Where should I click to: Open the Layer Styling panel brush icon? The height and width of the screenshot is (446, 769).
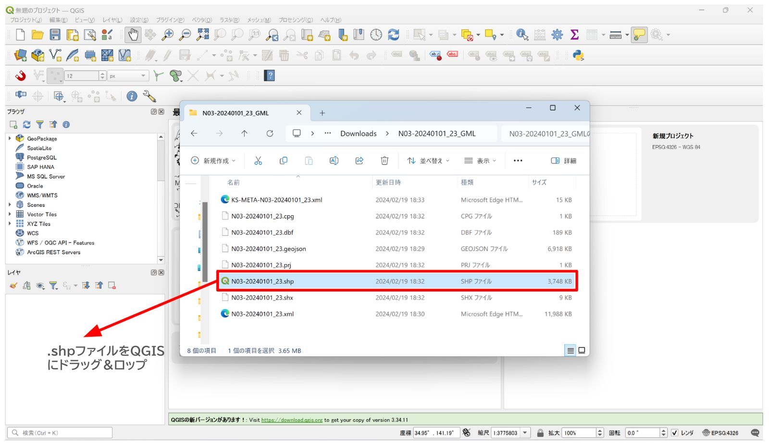click(x=13, y=286)
